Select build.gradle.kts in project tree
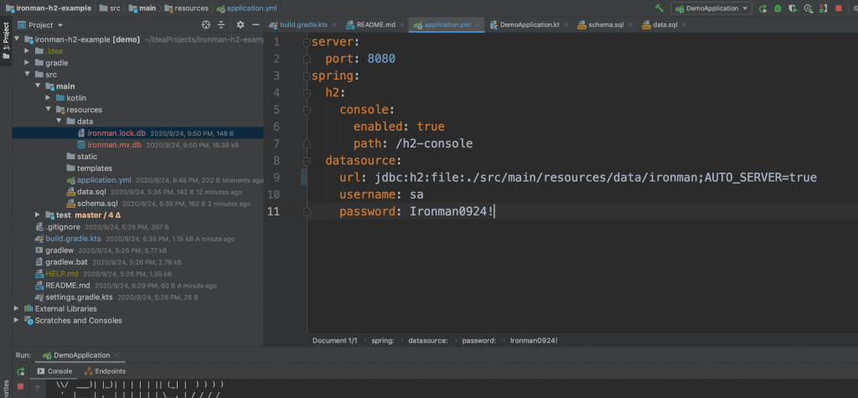The height and width of the screenshot is (398, 858). [73, 239]
